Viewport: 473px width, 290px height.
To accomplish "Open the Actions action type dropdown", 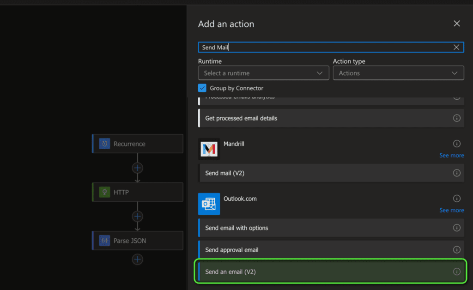I will (x=398, y=73).
